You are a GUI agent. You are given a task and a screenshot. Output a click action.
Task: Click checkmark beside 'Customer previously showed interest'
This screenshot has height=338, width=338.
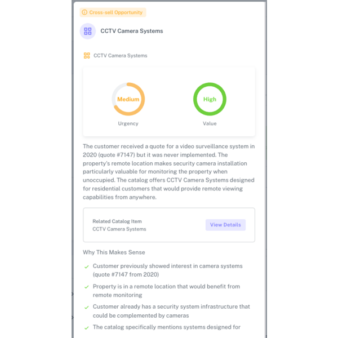coord(86,266)
